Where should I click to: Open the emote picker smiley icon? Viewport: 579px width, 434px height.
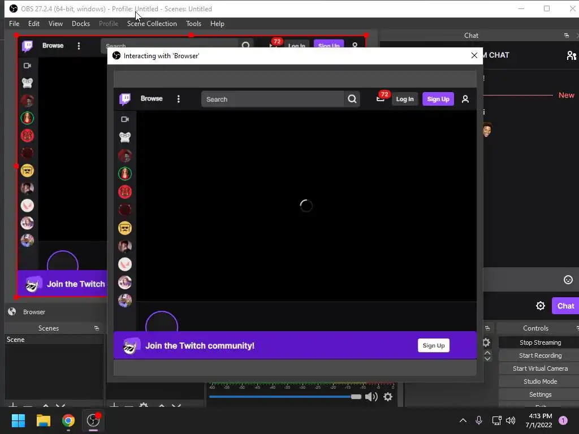(568, 280)
